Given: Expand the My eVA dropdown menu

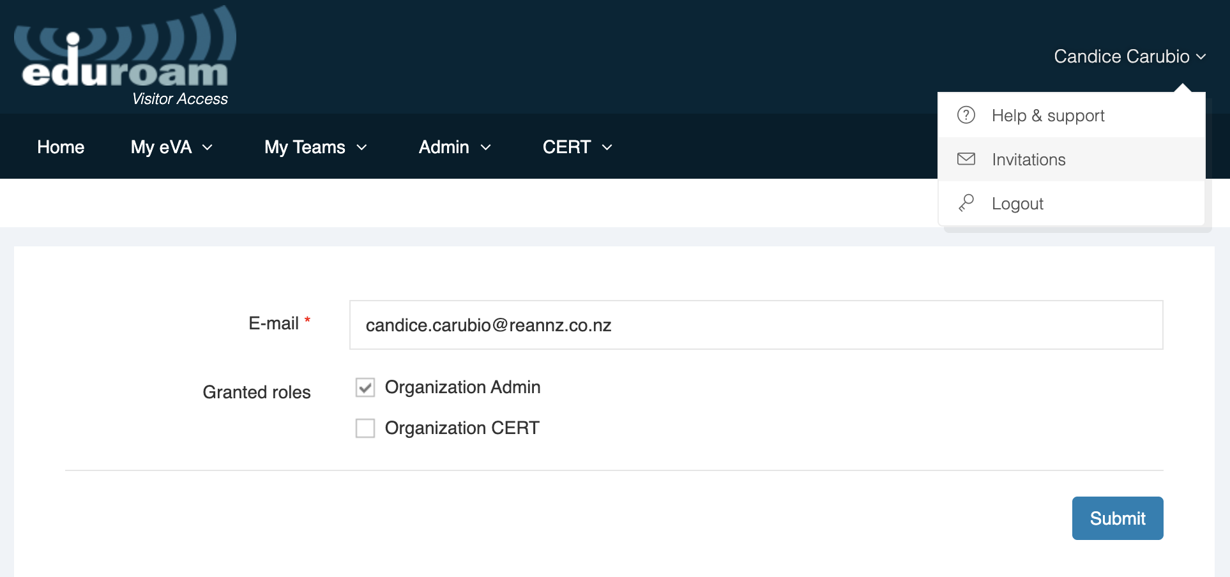Looking at the screenshot, I should coord(171,147).
